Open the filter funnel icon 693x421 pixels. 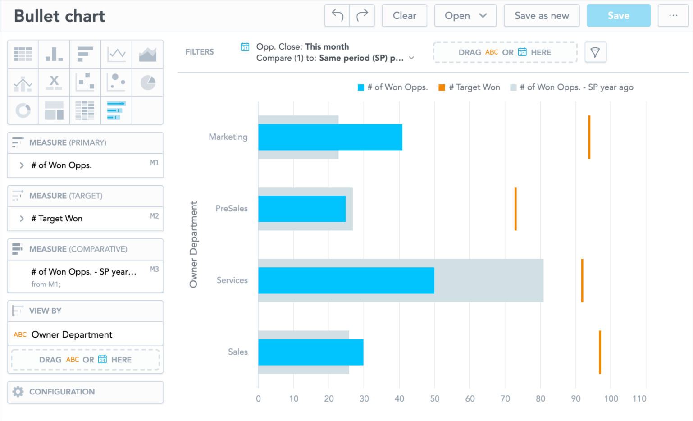pyautogui.click(x=595, y=52)
